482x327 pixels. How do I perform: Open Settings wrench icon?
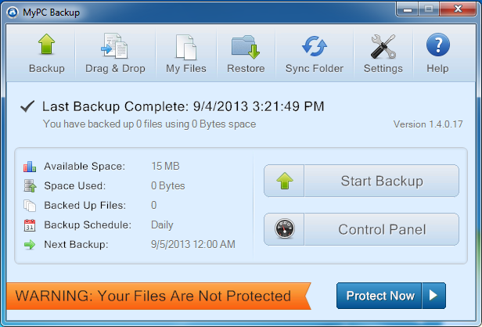(383, 46)
